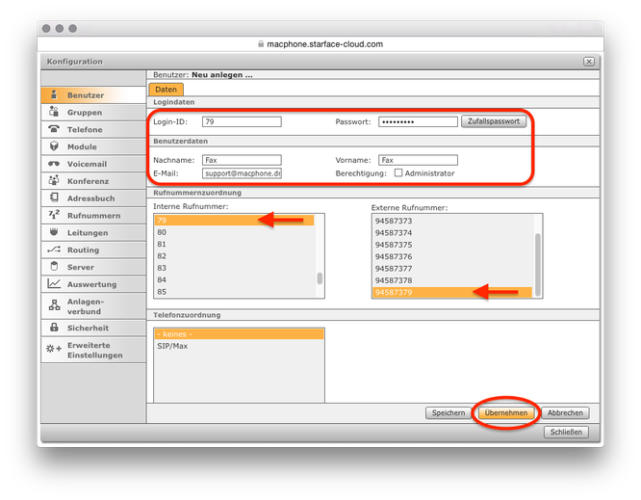Image resolution: width=641 pixels, height=500 pixels.
Task: Select internal number 80
Action: click(x=234, y=232)
